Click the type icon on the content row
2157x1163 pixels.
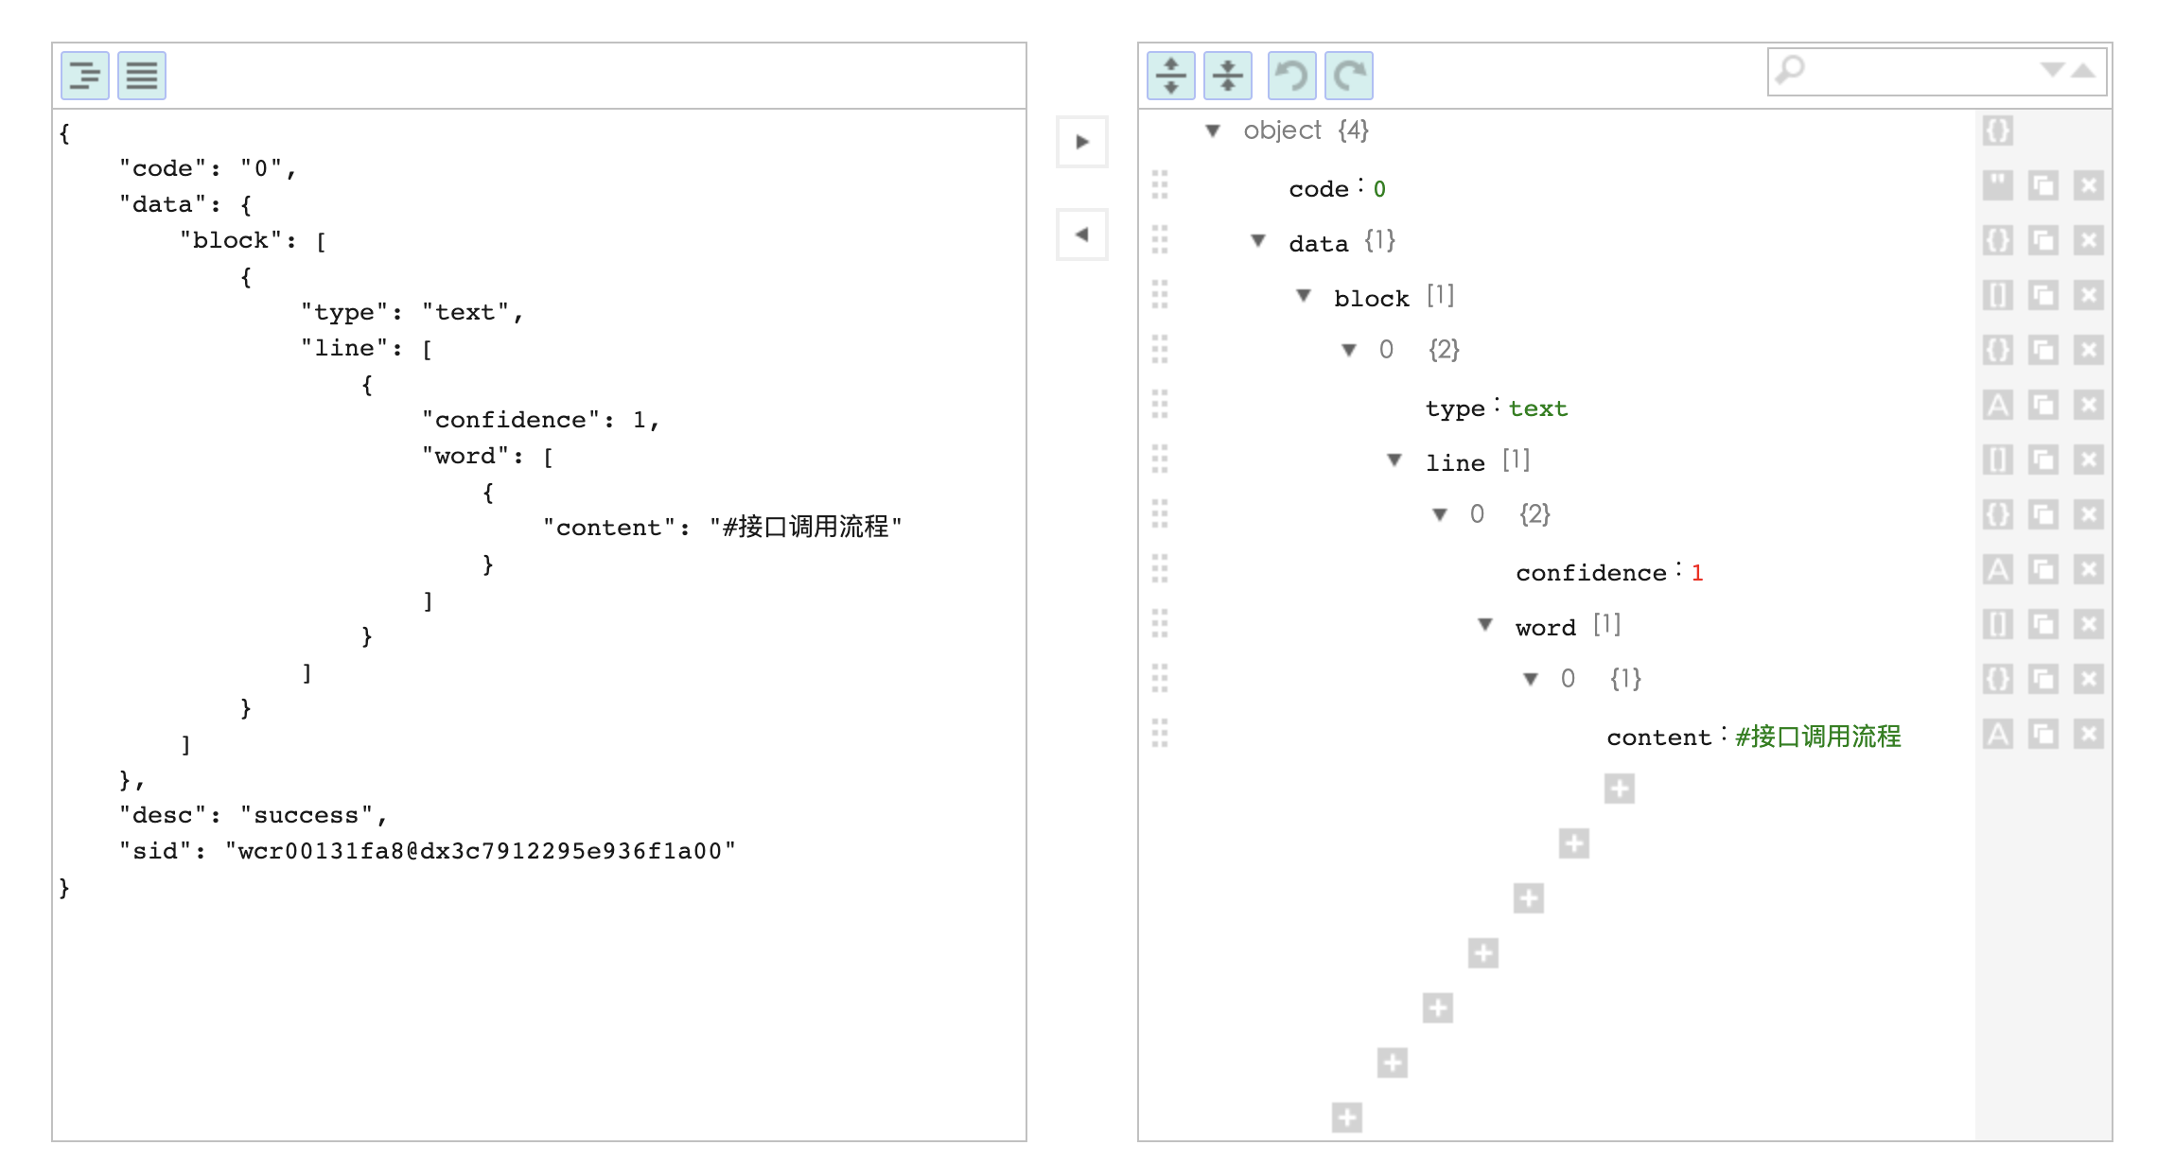coord(1997,735)
